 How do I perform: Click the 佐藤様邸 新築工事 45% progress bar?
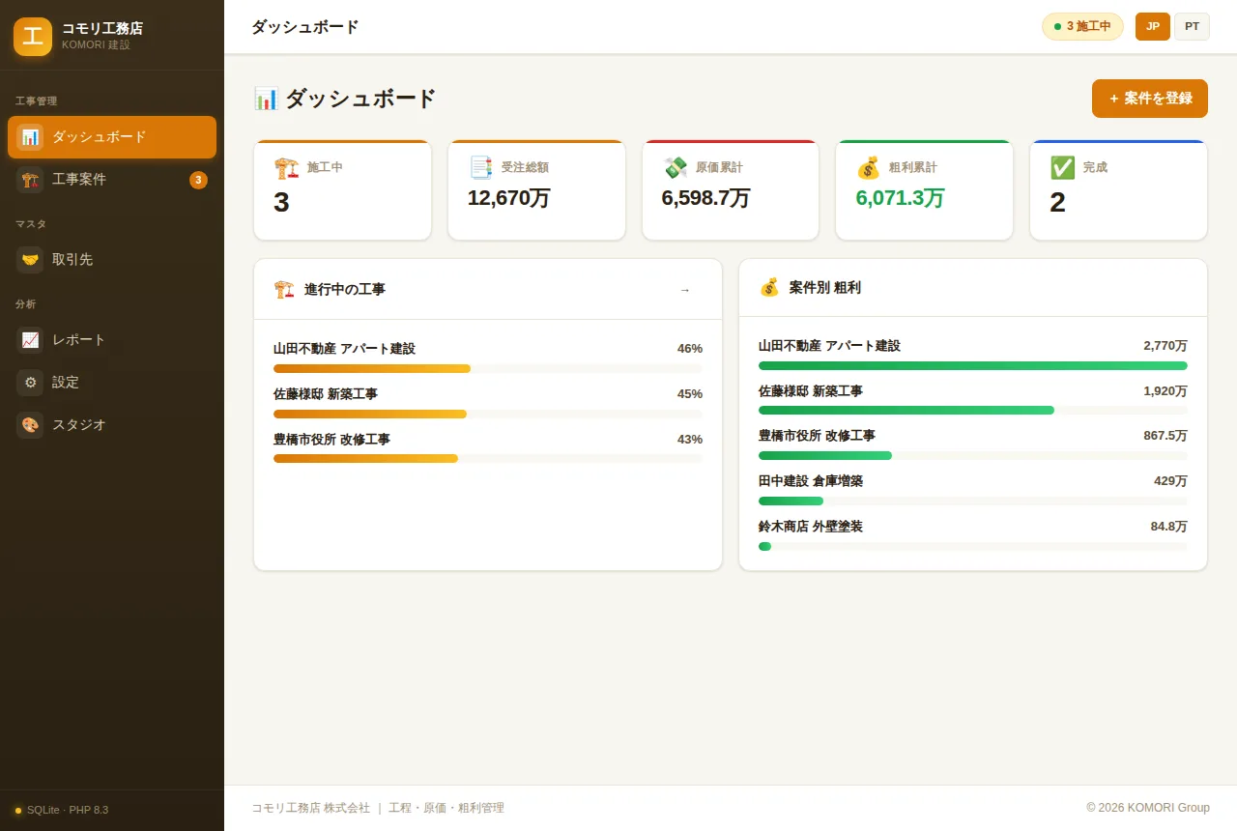point(488,414)
